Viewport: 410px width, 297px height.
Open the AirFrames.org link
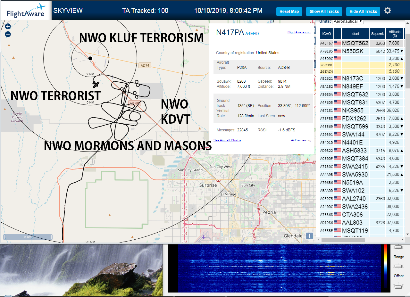click(x=301, y=140)
